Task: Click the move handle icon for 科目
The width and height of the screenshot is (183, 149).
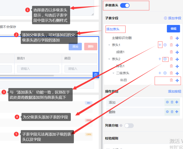Action: point(177,80)
